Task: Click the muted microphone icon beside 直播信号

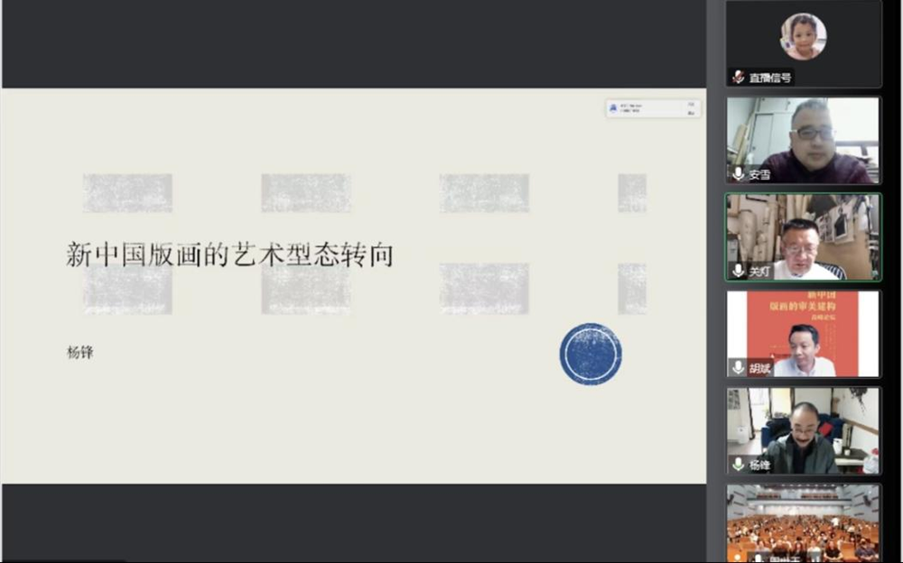Action: [739, 78]
